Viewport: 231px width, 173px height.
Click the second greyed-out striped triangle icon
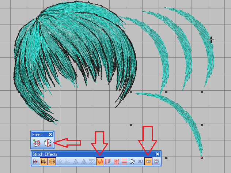84,162
